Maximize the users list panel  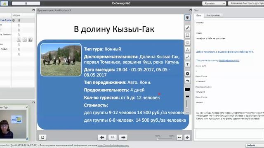pos(33,10)
